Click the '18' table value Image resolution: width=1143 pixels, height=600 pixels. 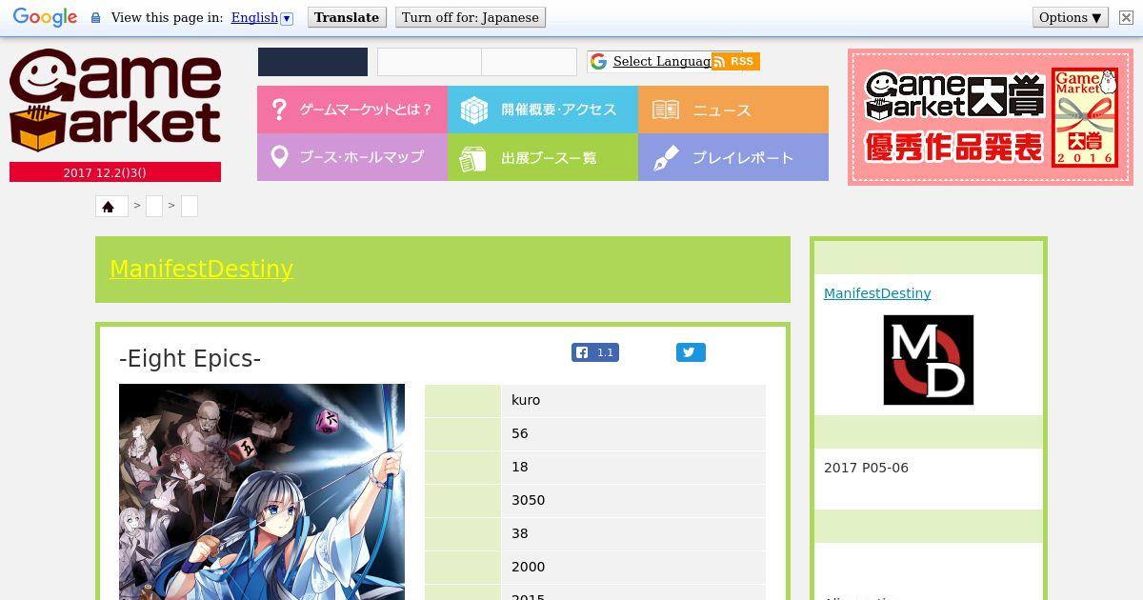520,467
